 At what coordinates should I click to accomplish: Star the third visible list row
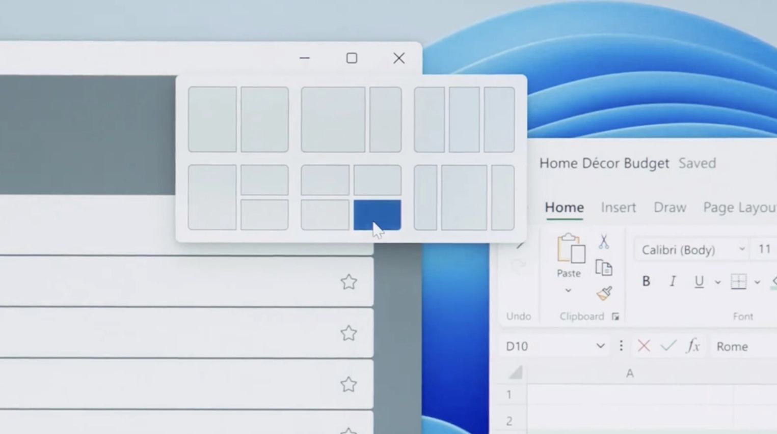[x=349, y=385]
